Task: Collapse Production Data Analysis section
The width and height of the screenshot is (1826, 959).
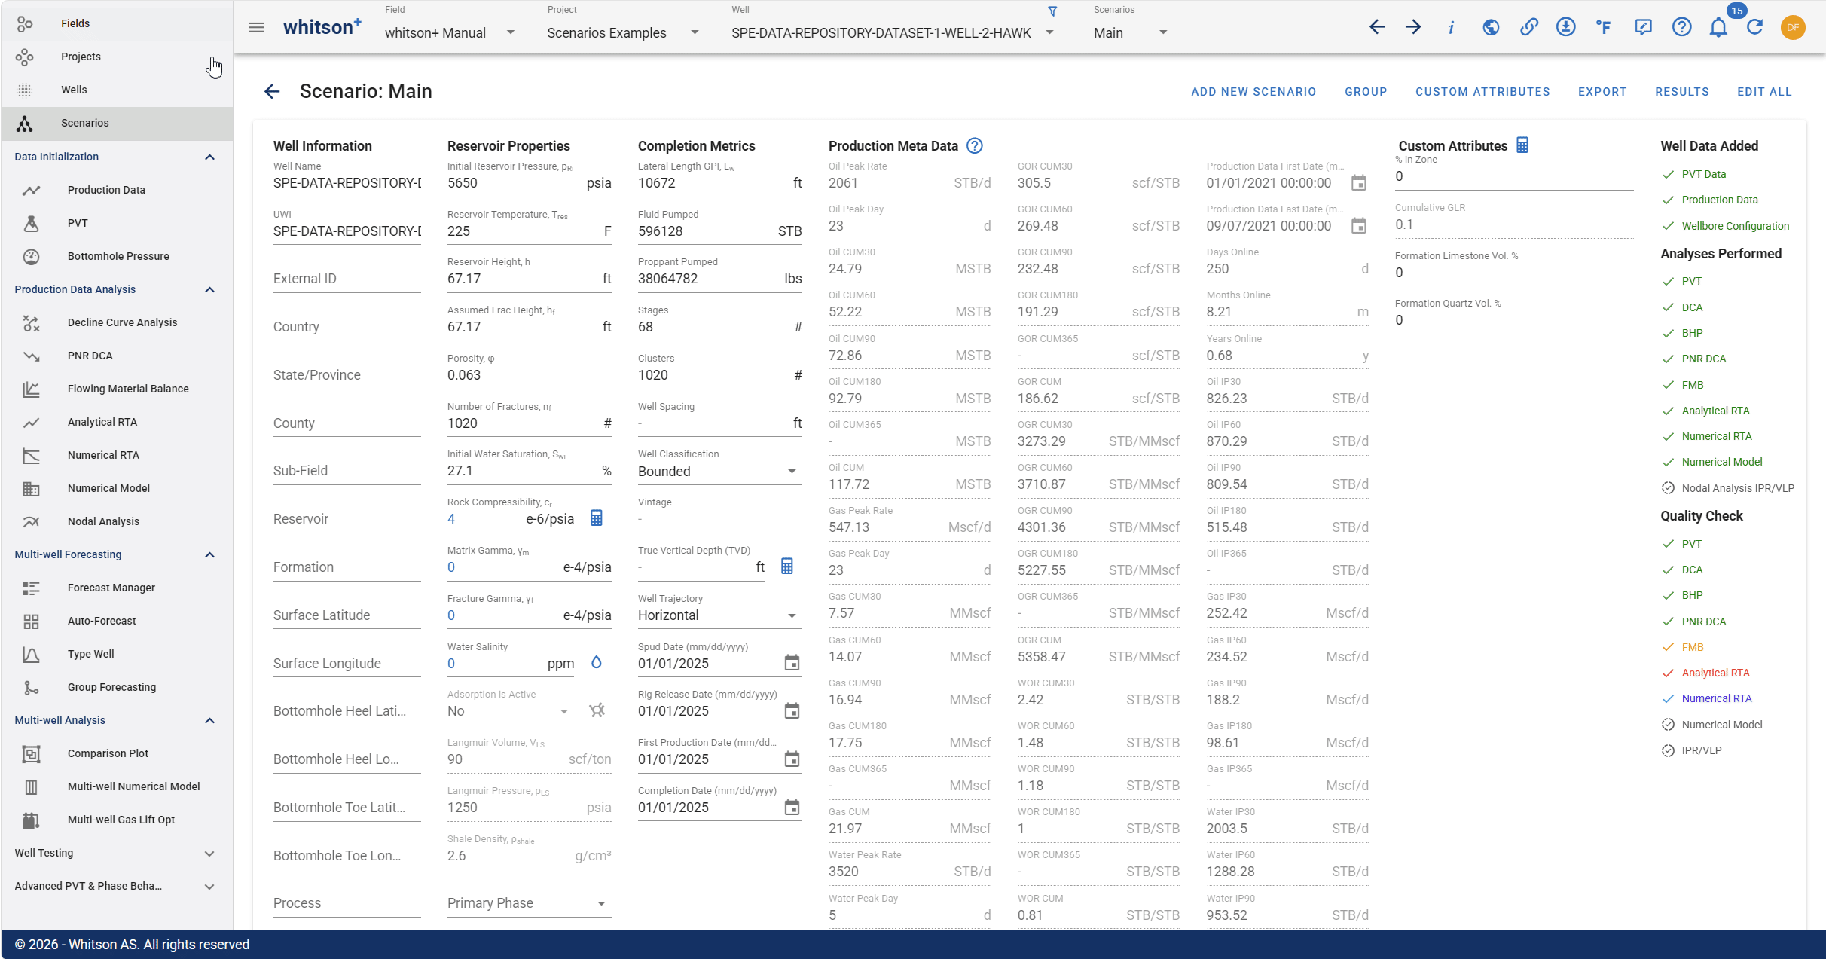Action: (209, 289)
